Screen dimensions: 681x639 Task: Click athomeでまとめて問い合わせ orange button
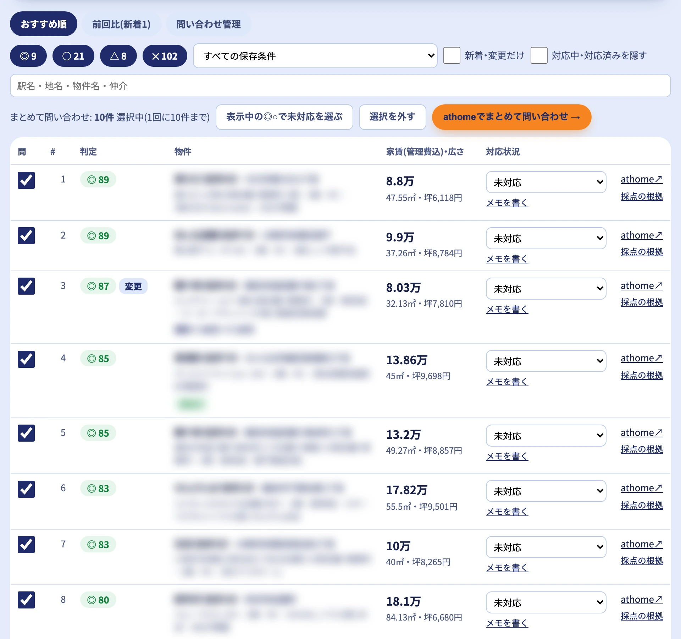[x=511, y=117]
